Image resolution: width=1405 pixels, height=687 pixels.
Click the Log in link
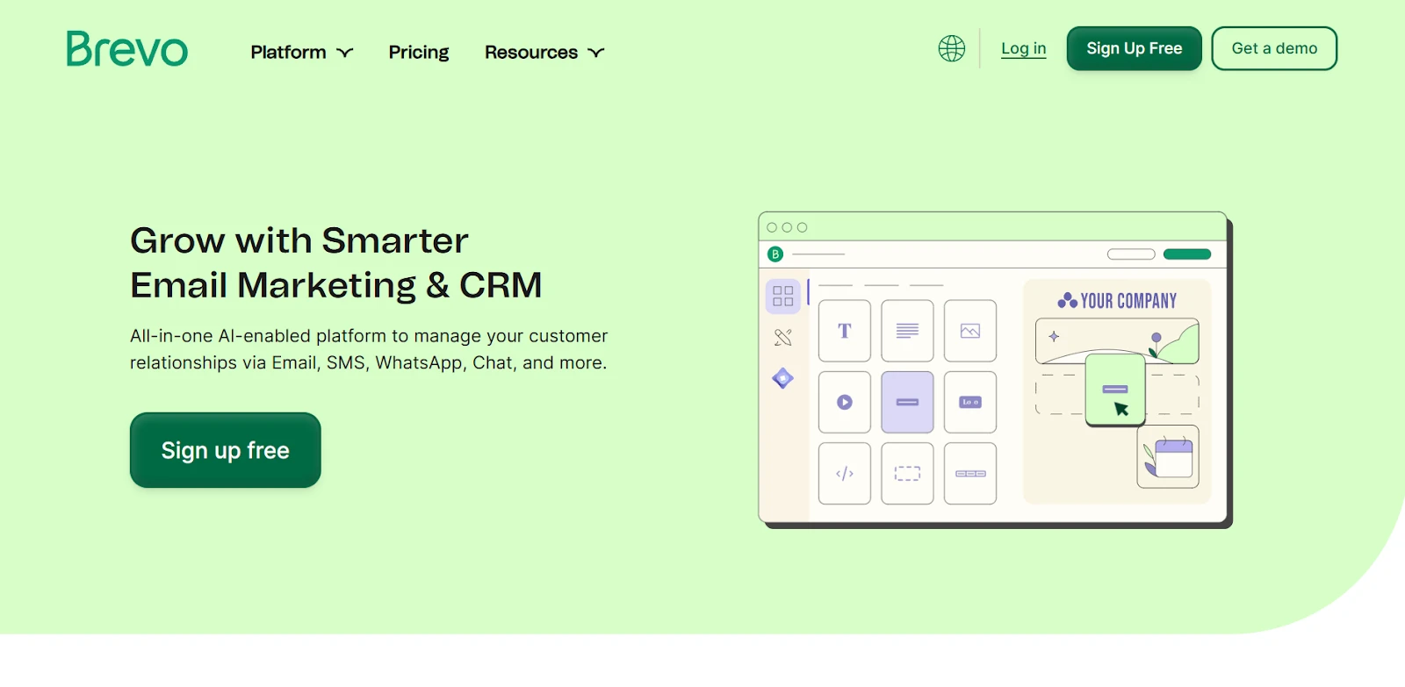point(1023,48)
